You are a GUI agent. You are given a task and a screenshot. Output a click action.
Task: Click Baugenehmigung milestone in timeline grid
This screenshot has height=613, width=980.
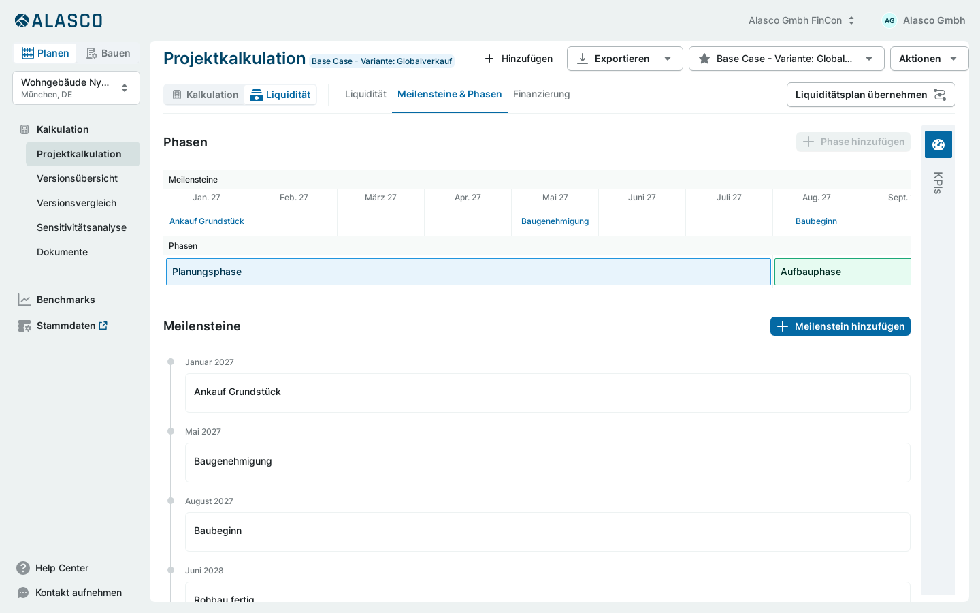pos(555,221)
